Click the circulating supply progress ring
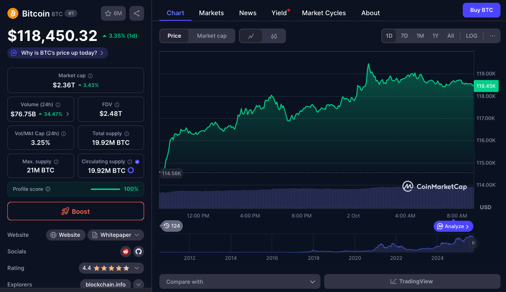 [131, 170]
